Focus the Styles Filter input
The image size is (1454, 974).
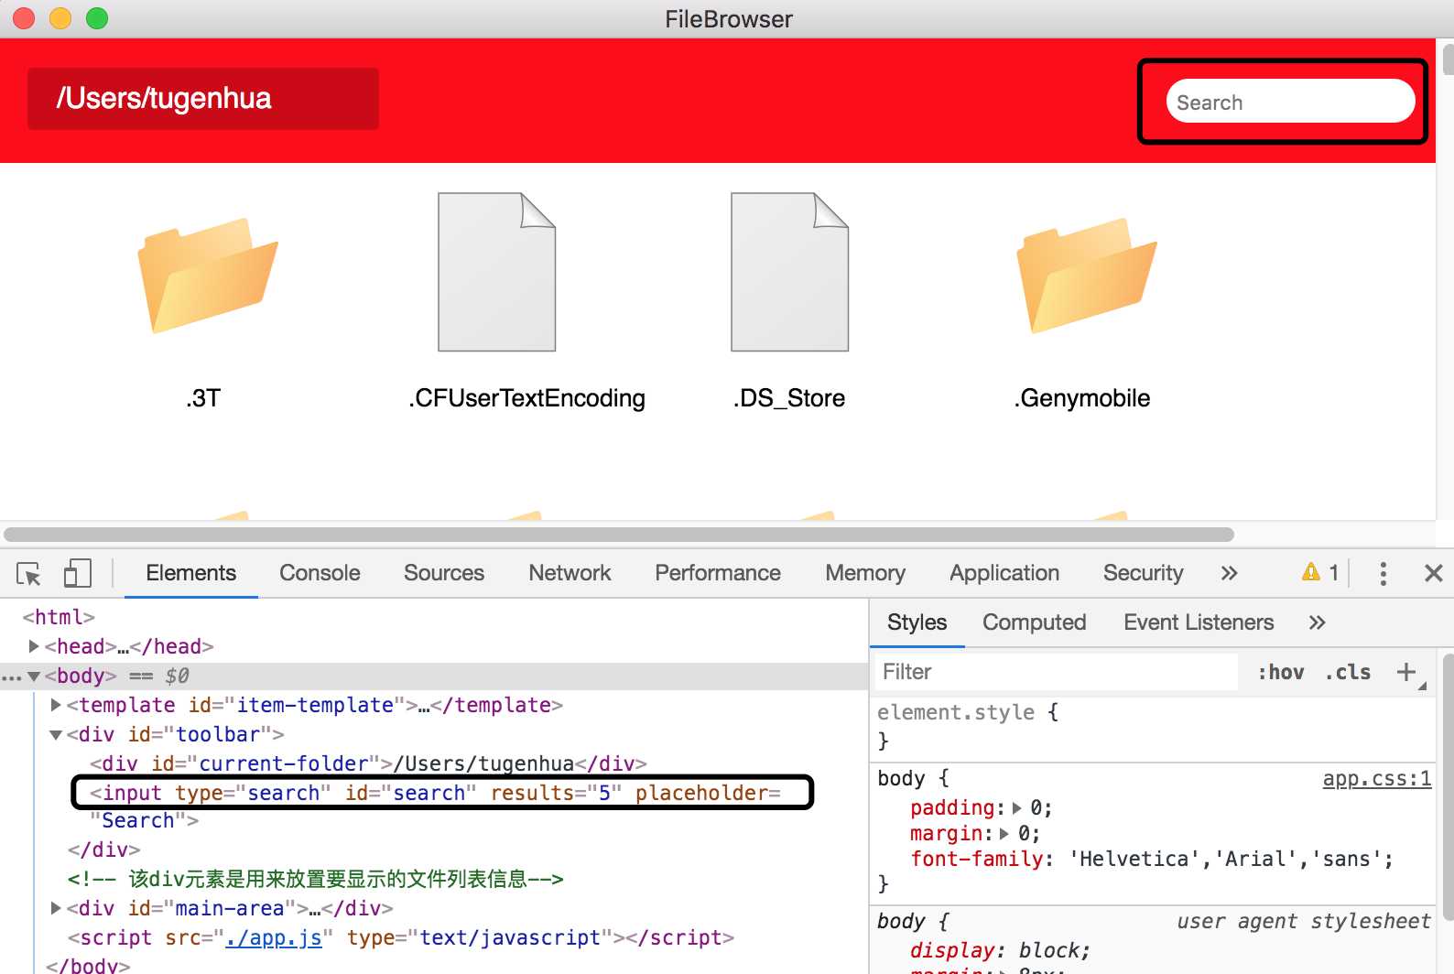point(1057,672)
